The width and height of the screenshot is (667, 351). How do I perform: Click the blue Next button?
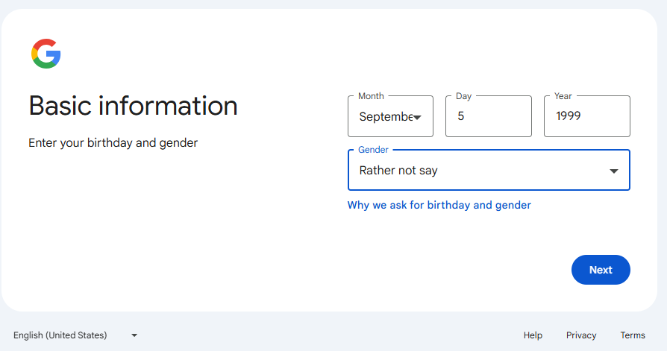point(601,270)
